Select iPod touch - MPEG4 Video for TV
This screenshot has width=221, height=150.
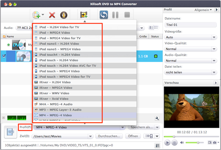click(84, 77)
